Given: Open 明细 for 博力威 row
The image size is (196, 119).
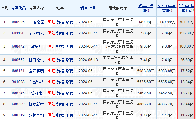Looking at the screenshot, I should [52, 93].
